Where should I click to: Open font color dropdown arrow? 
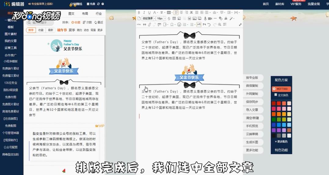[158, 13]
